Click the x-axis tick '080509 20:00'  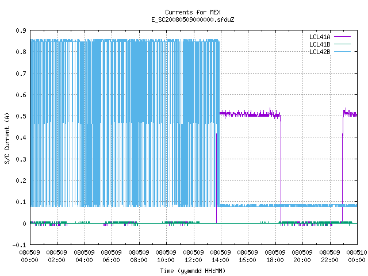pyautogui.click(x=302, y=256)
